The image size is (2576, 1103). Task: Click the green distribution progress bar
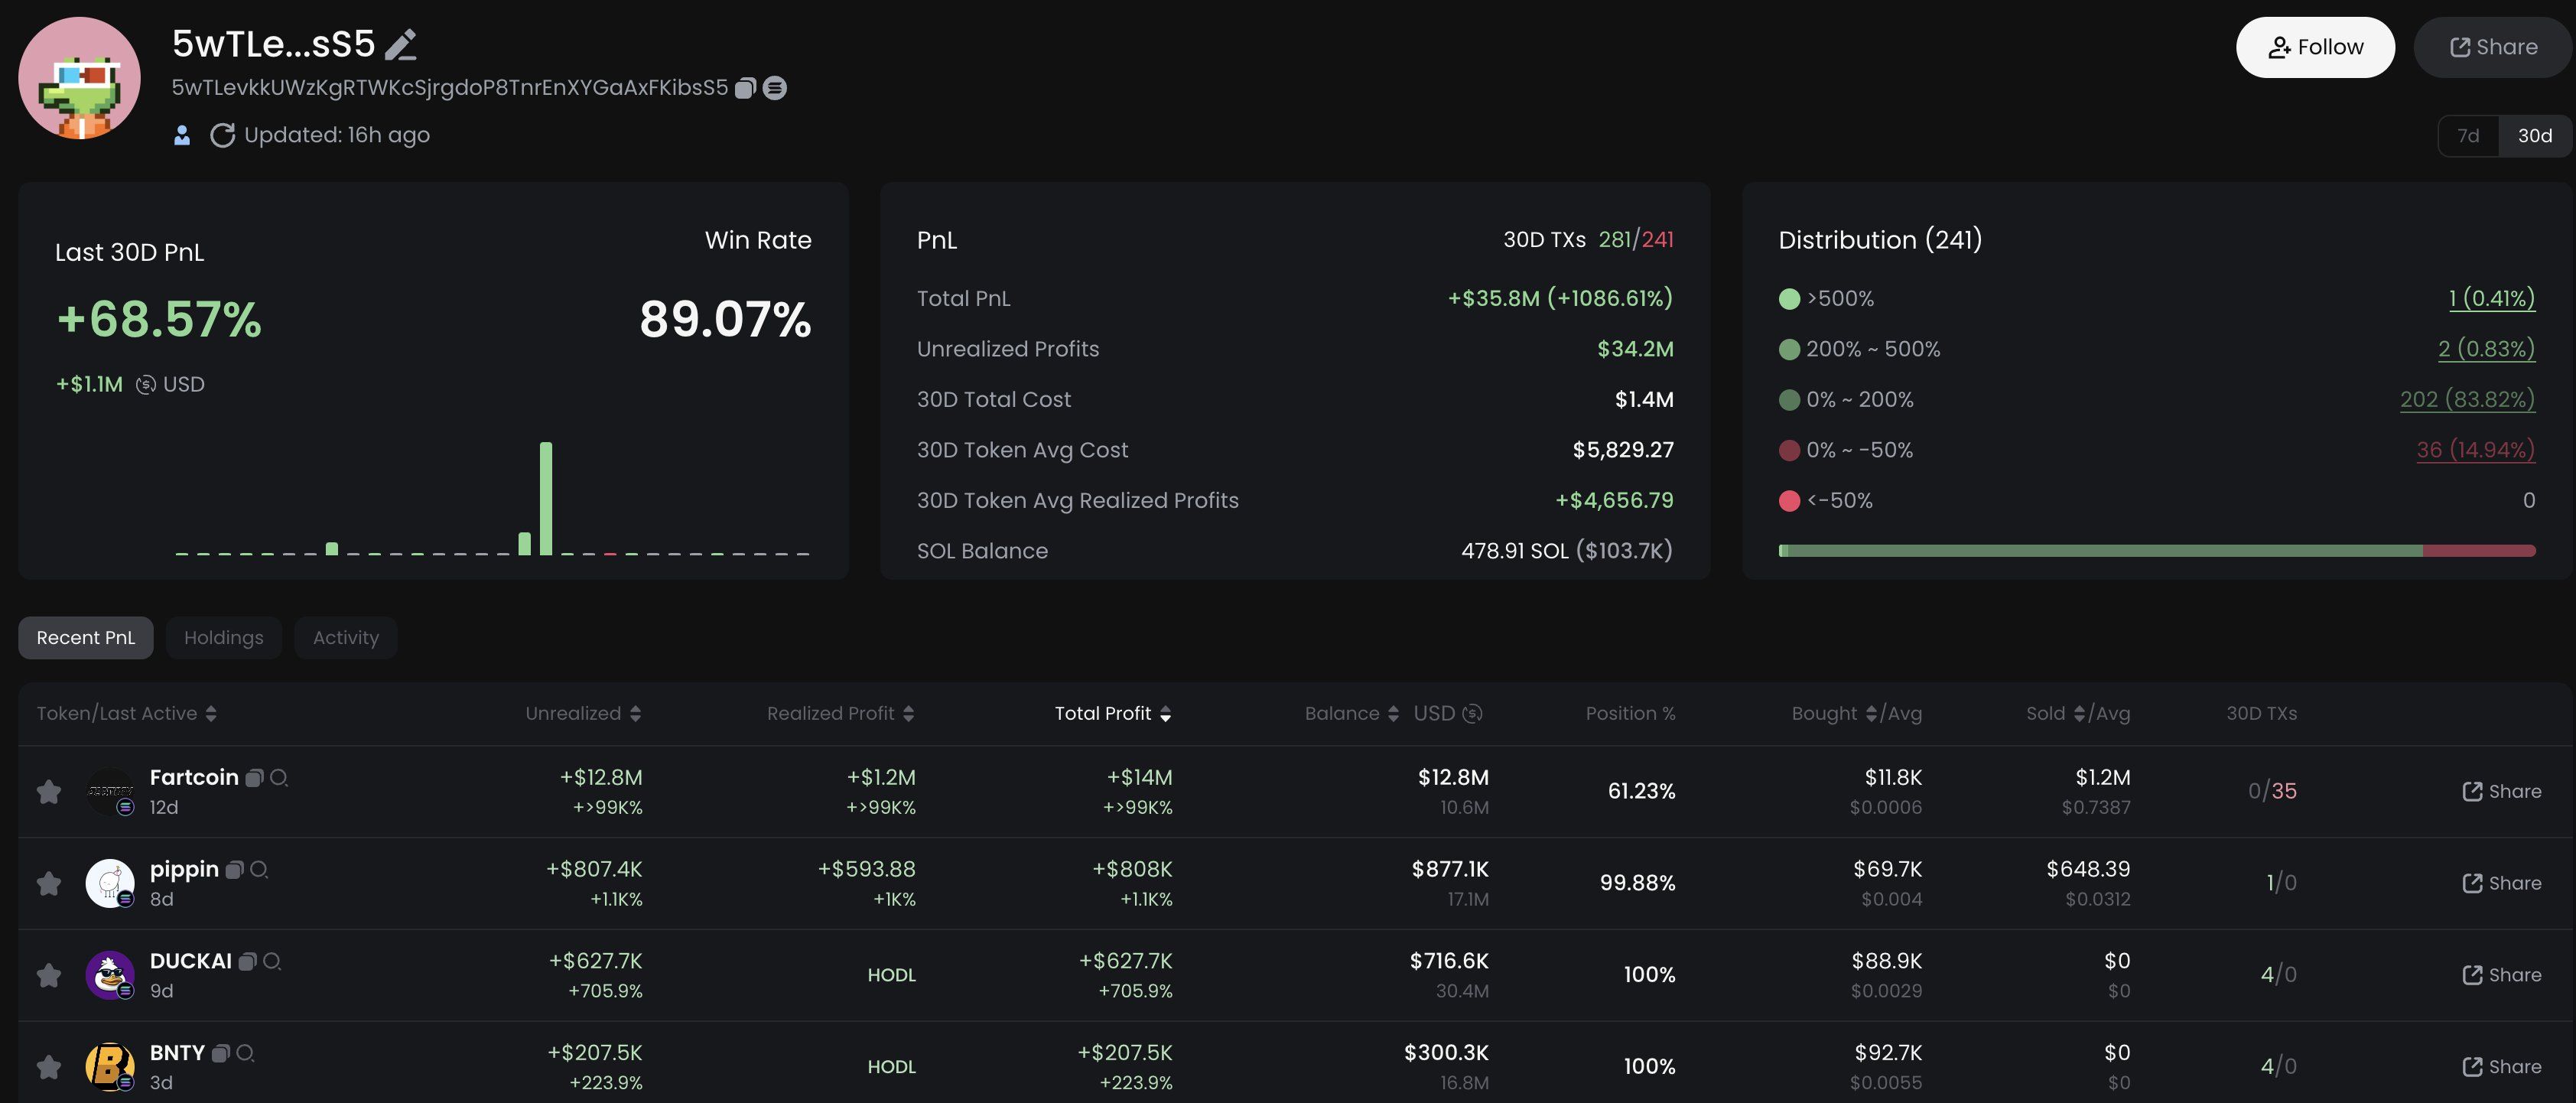(x=2100, y=551)
